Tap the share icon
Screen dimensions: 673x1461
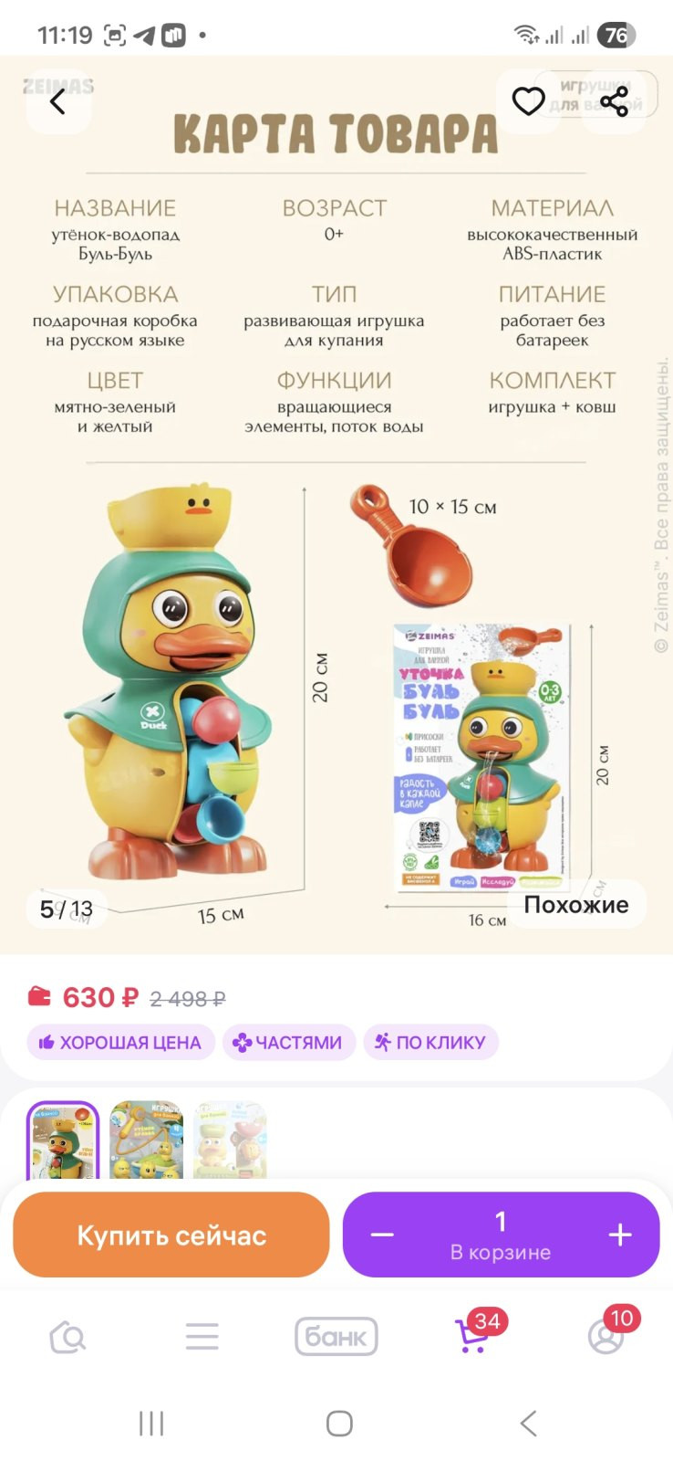coord(614,101)
